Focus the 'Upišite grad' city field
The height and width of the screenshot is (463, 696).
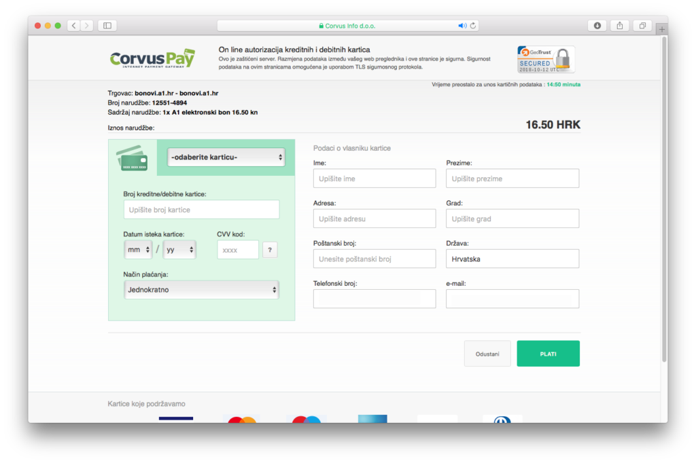(512, 219)
